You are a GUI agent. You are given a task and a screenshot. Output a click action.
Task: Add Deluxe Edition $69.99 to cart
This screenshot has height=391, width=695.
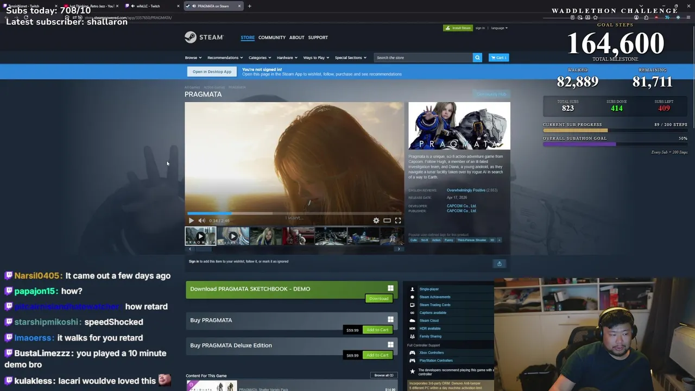tap(377, 355)
